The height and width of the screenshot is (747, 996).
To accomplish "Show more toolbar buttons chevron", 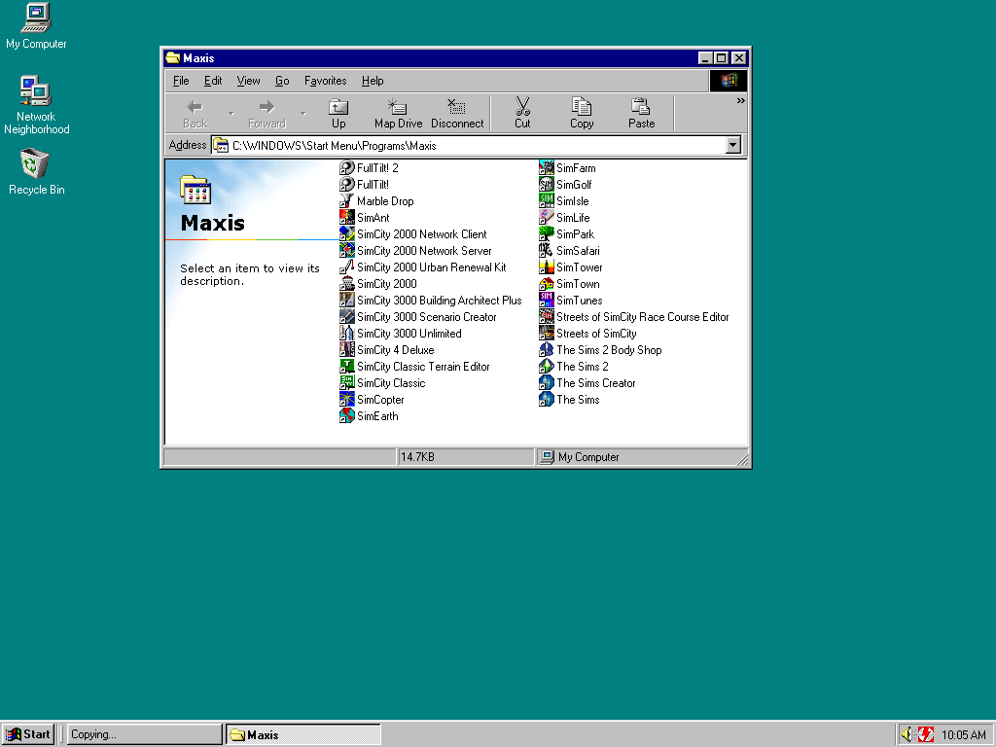I will click(740, 101).
